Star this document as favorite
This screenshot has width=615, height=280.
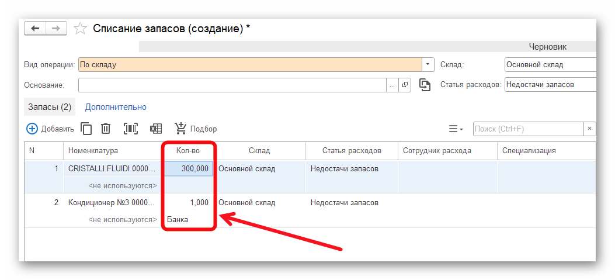(x=81, y=28)
